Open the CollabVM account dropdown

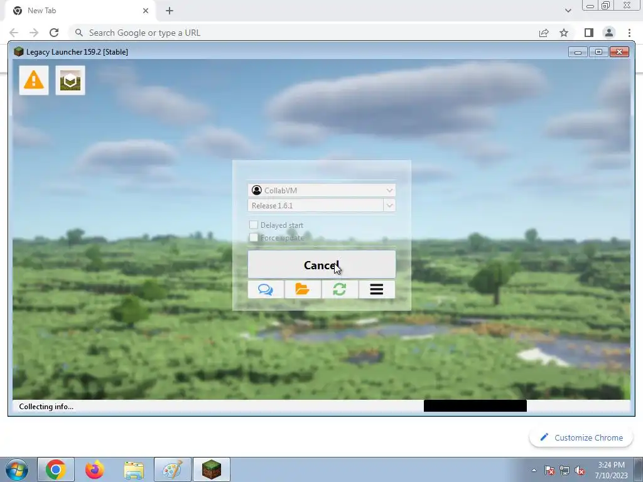pos(321,190)
